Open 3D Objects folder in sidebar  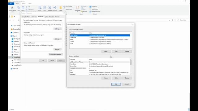pyautogui.click(x=16, y=39)
